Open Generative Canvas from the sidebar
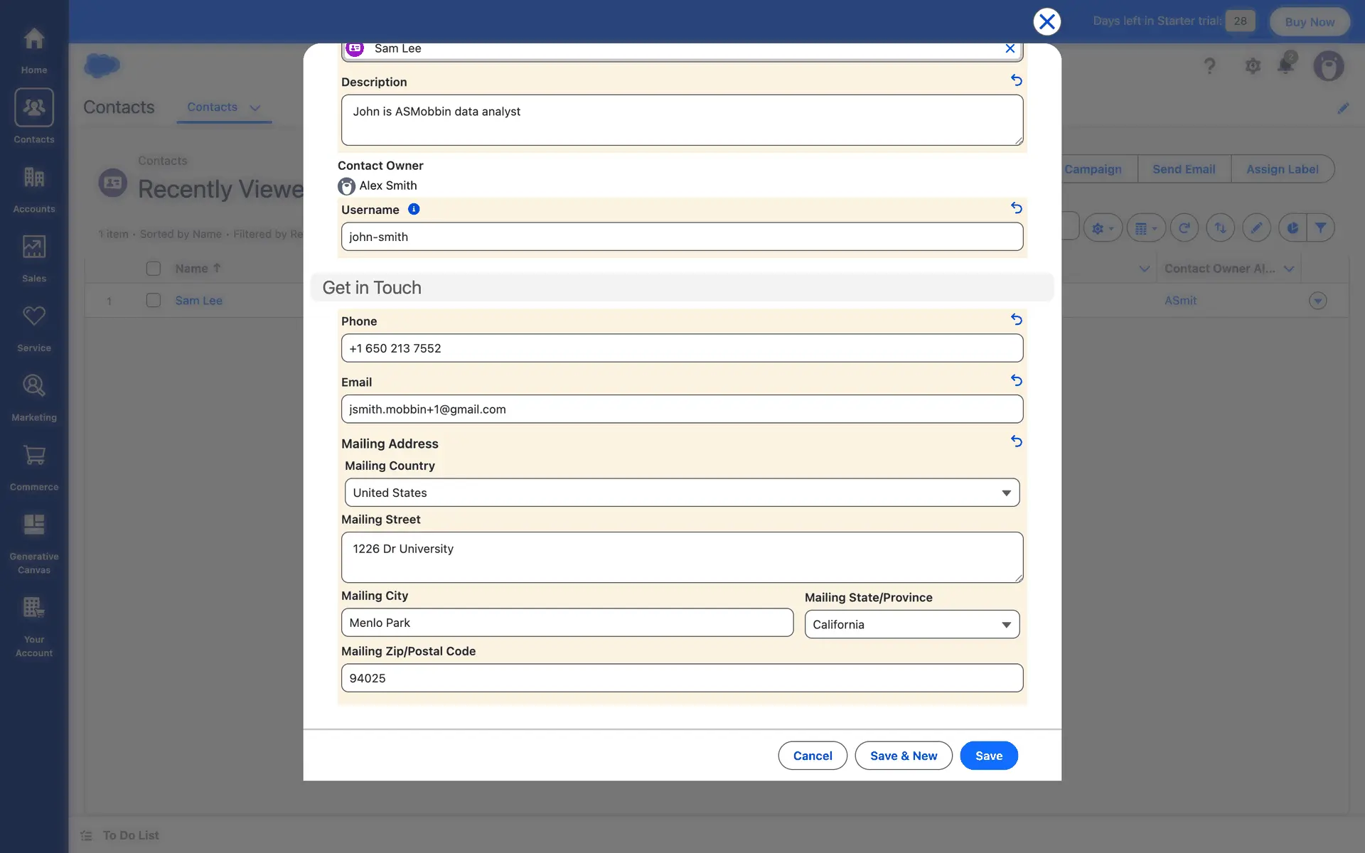Image resolution: width=1365 pixels, height=853 pixels. pyautogui.click(x=34, y=544)
